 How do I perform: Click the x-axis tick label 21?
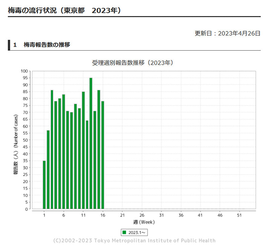click(122, 215)
